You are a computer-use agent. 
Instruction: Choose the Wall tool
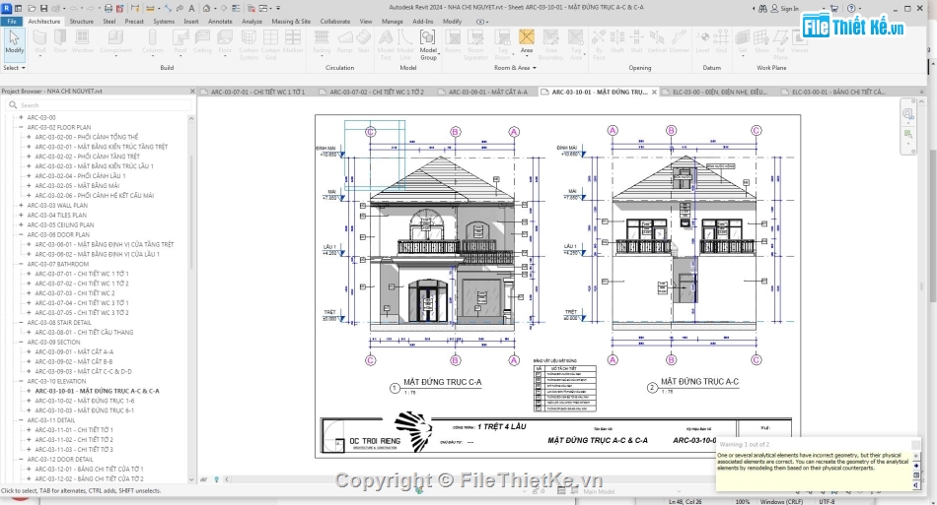pyautogui.click(x=40, y=41)
